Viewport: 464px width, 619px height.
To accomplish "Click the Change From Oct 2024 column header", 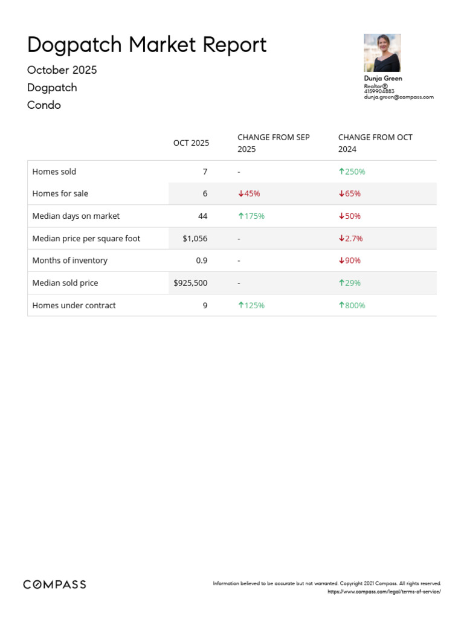I will (375, 143).
